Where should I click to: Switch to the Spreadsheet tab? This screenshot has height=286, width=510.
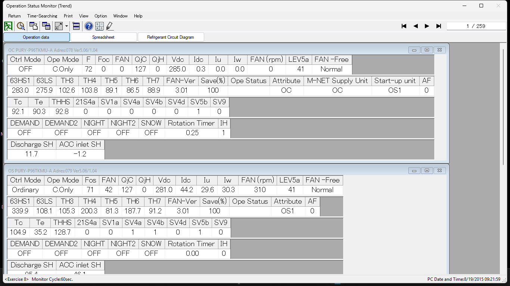[x=103, y=37]
